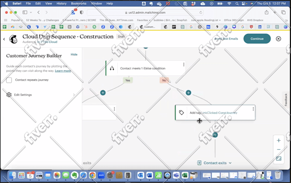The image size is (291, 183).
Task: Toggle Safari sidebar
Action: [25, 12]
